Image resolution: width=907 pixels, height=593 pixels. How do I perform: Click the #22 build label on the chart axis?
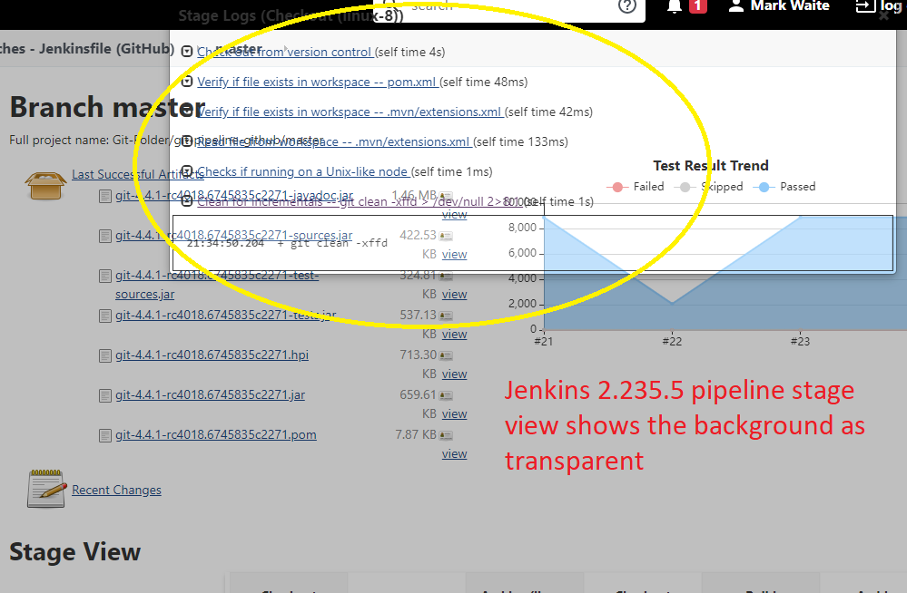[x=672, y=342]
